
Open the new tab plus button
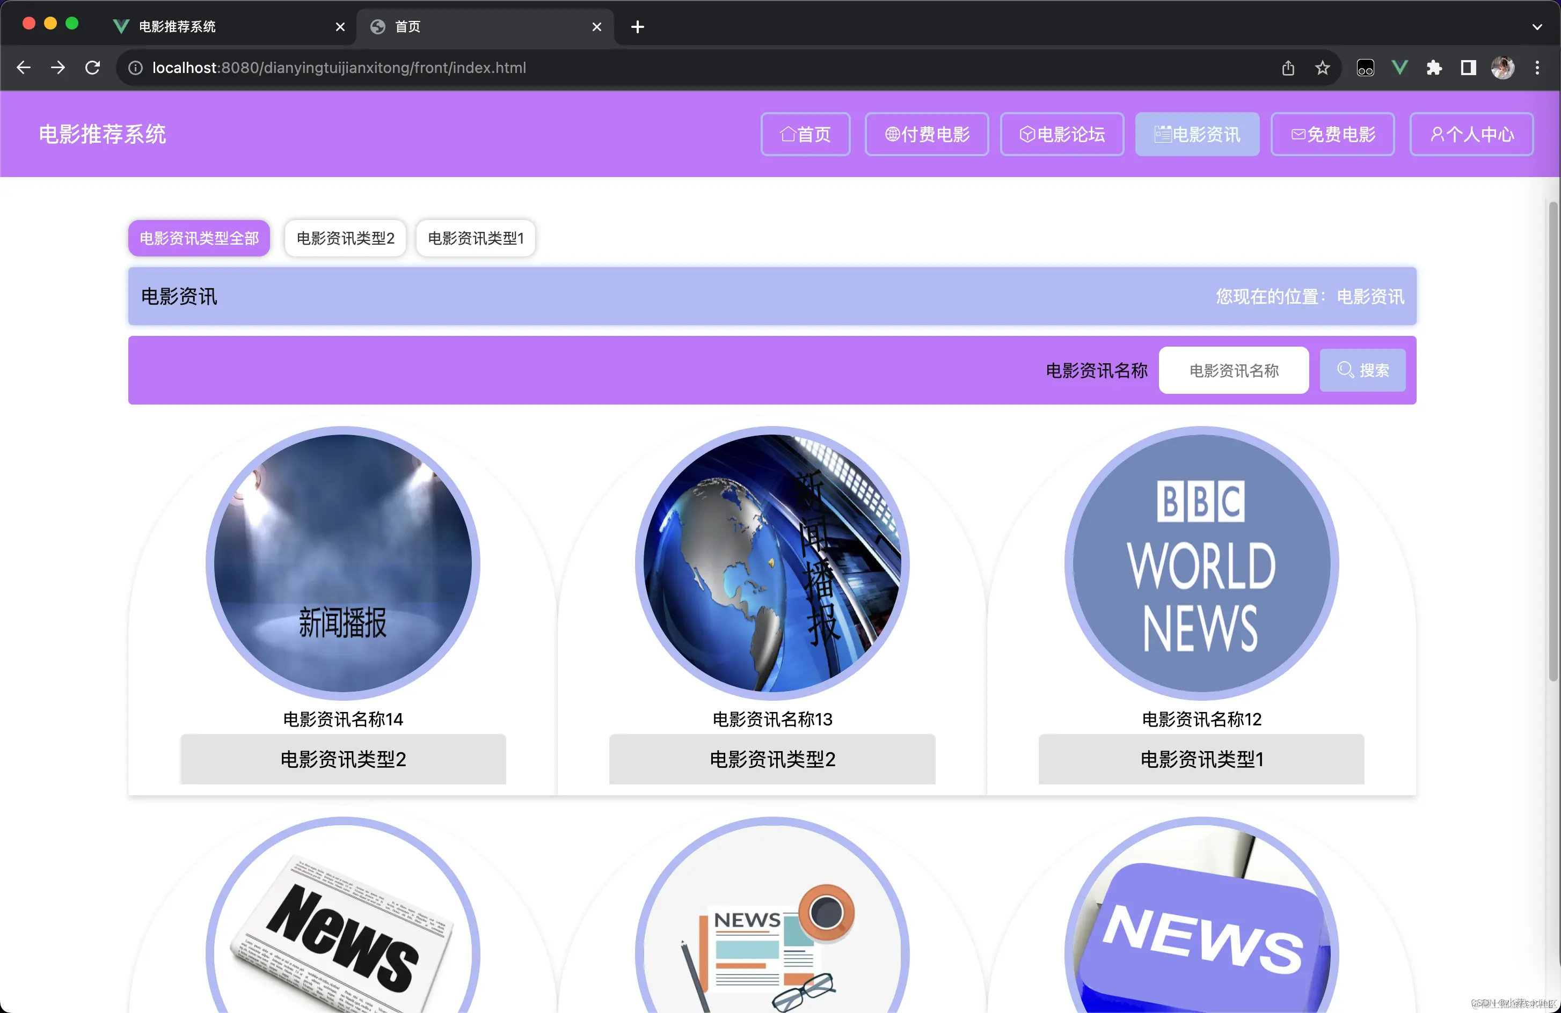pyautogui.click(x=637, y=27)
